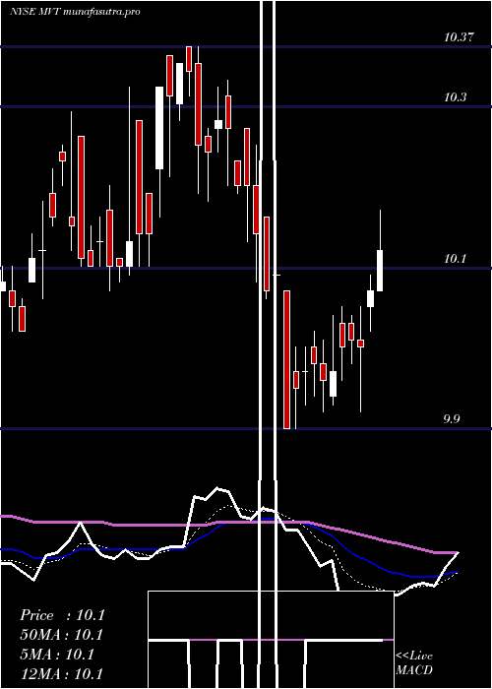Select the 10.3 price level label
Viewport: 492px width, 689px height.
[455, 97]
